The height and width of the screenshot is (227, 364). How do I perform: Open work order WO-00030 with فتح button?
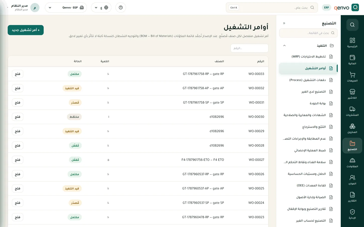(17, 117)
